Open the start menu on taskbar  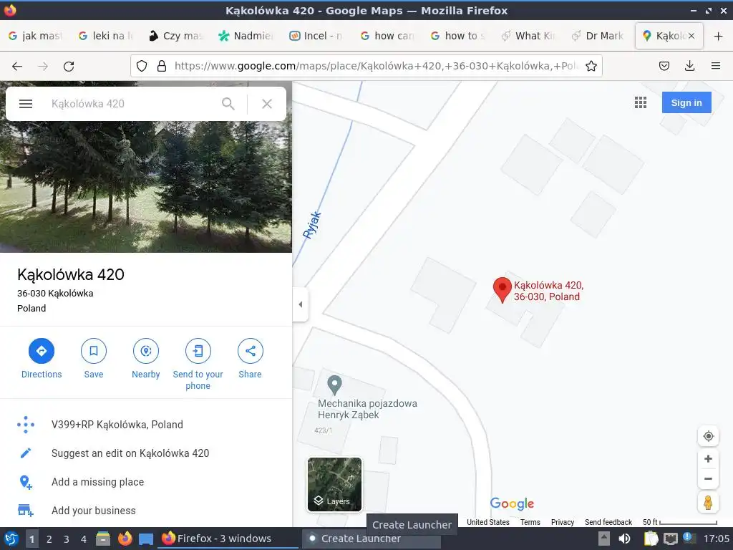(11, 539)
